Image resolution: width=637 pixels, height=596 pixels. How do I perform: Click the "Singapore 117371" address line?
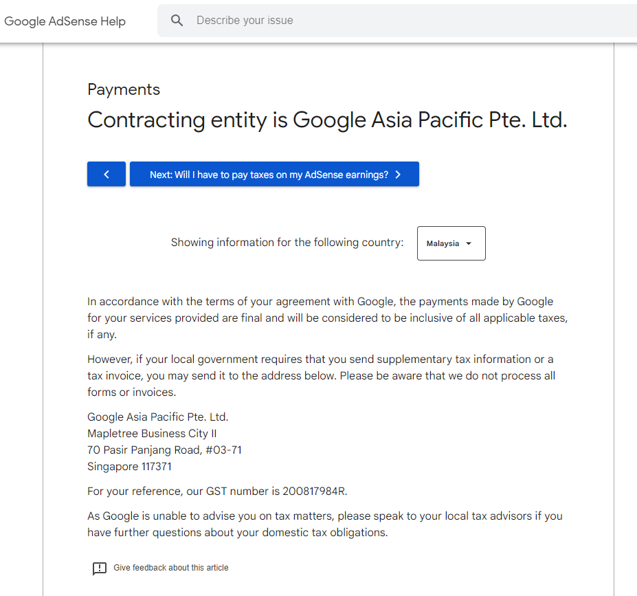(x=129, y=466)
